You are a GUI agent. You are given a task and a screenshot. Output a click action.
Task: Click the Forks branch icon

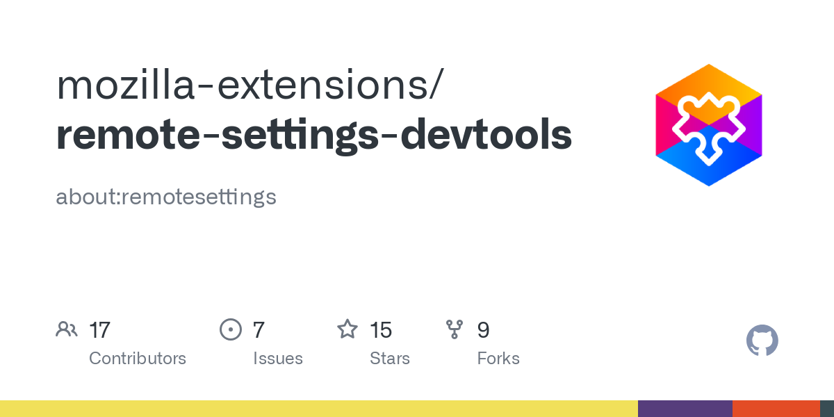[x=455, y=329]
